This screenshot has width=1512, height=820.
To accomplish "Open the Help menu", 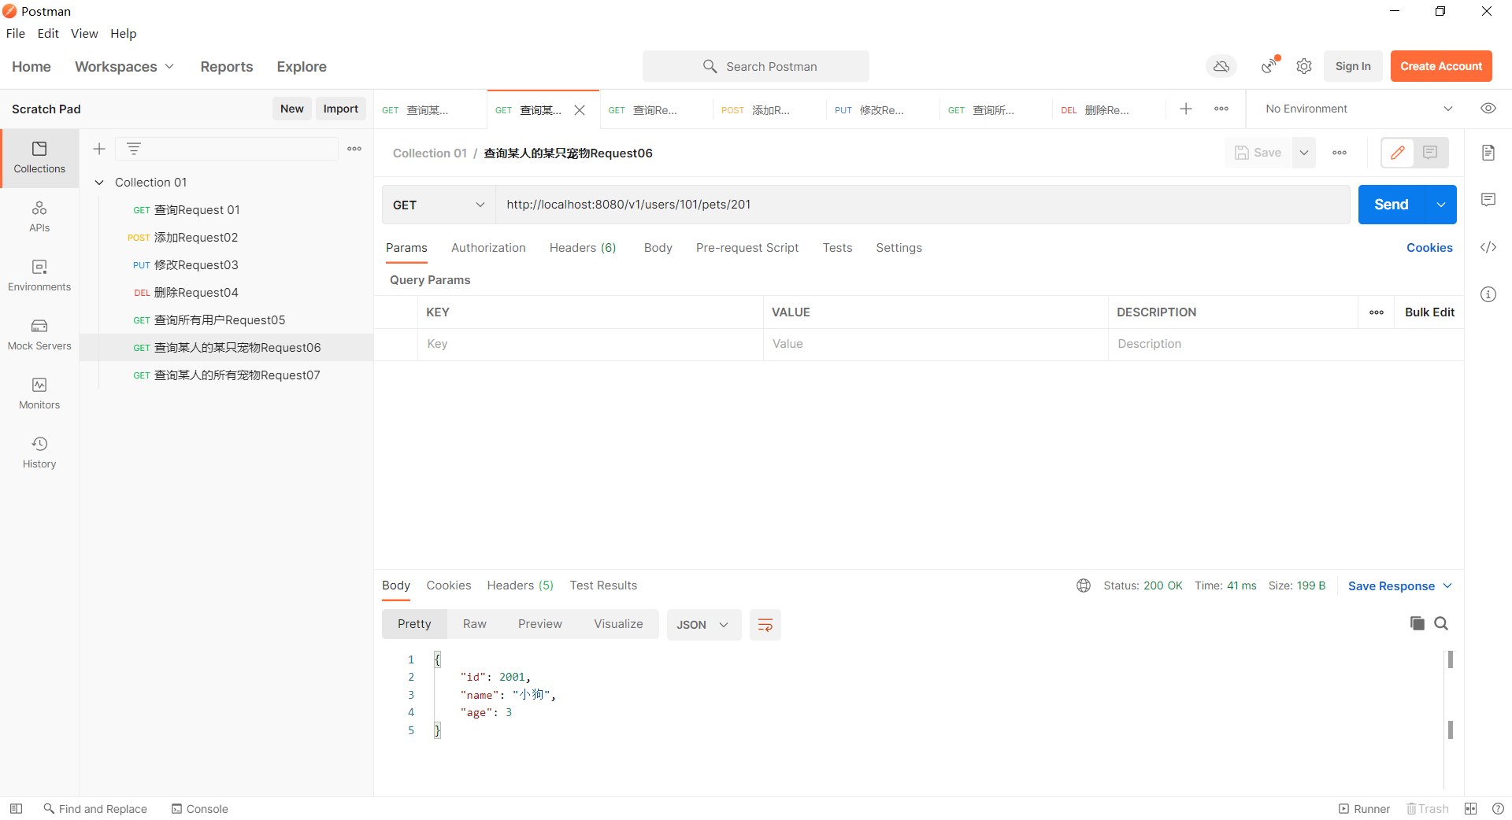I will pyautogui.click(x=124, y=33).
